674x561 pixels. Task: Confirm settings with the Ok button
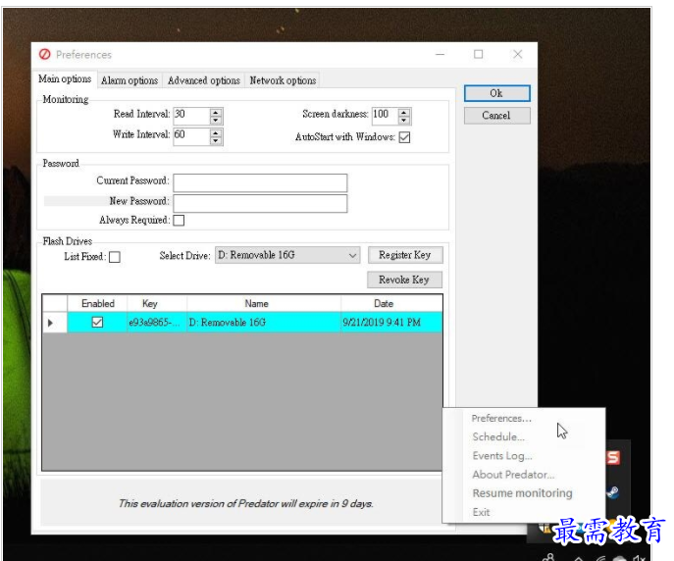tap(496, 93)
